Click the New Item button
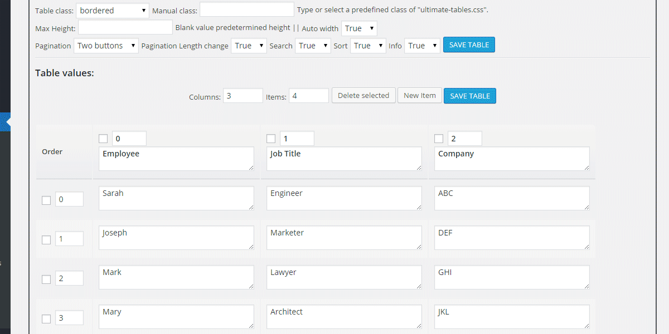The width and height of the screenshot is (669, 334). pos(419,95)
